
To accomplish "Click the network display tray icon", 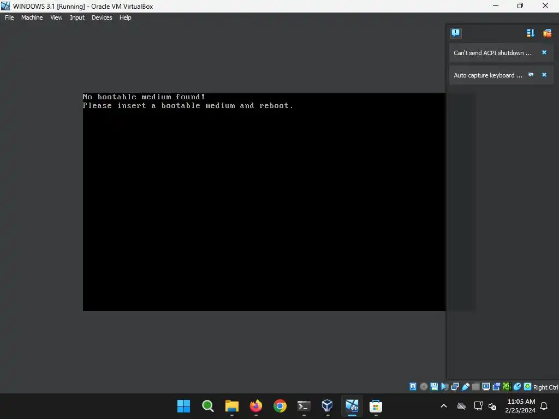I will (478, 406).
